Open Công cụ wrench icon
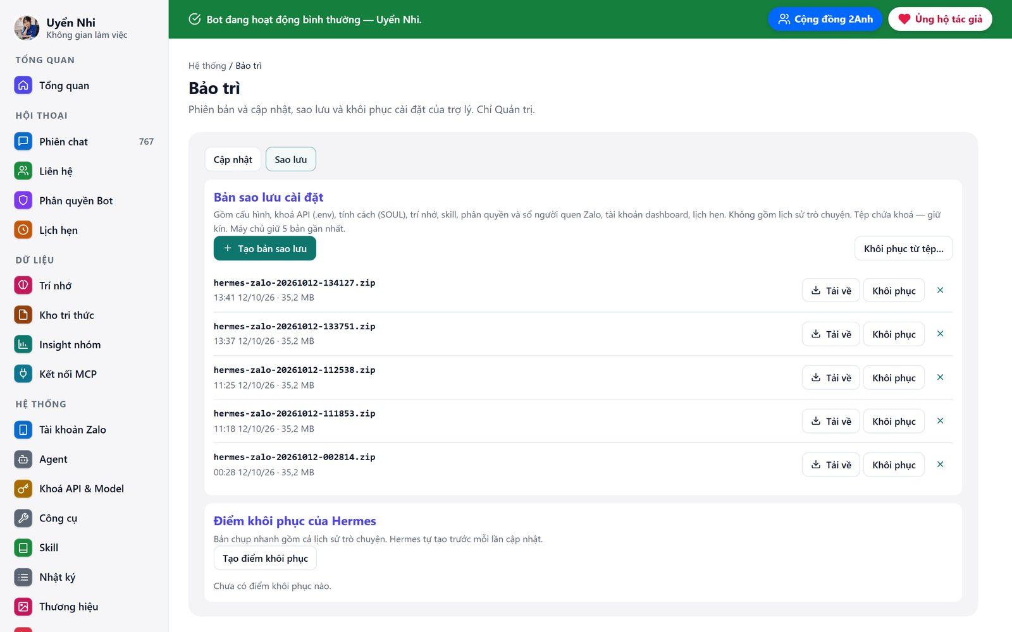1012x632 pixels. (23, 518)
